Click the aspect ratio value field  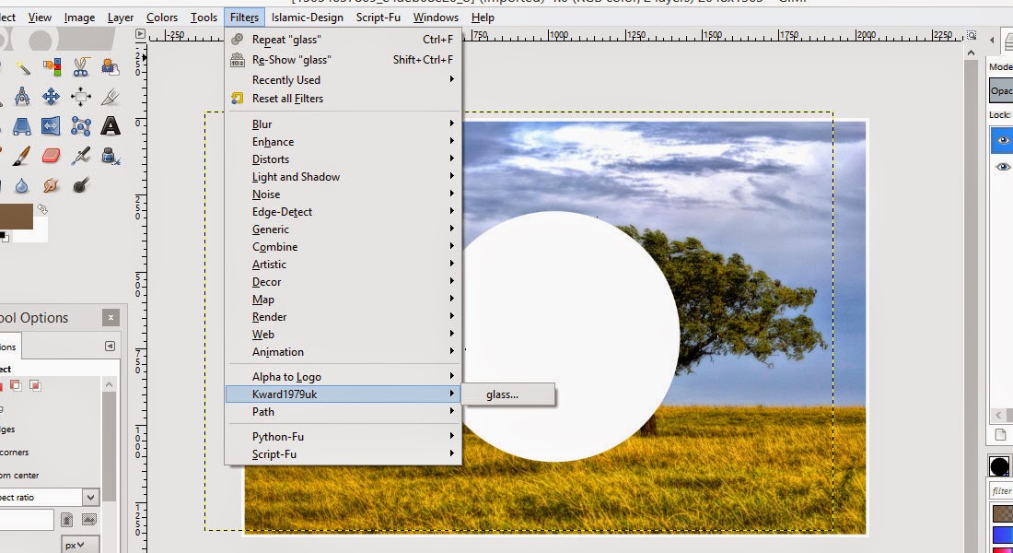coord(27,520)
